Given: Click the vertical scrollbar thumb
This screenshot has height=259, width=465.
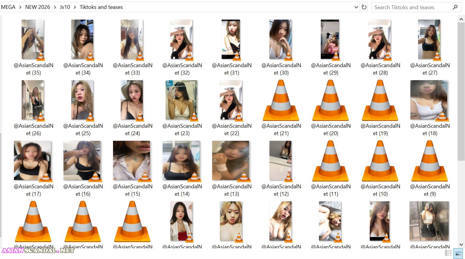Looking at the screenshot, I should point(461,91).
